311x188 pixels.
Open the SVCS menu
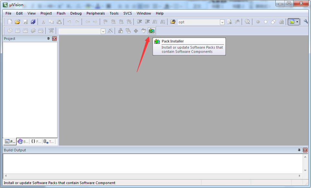[x=128, y=13]
